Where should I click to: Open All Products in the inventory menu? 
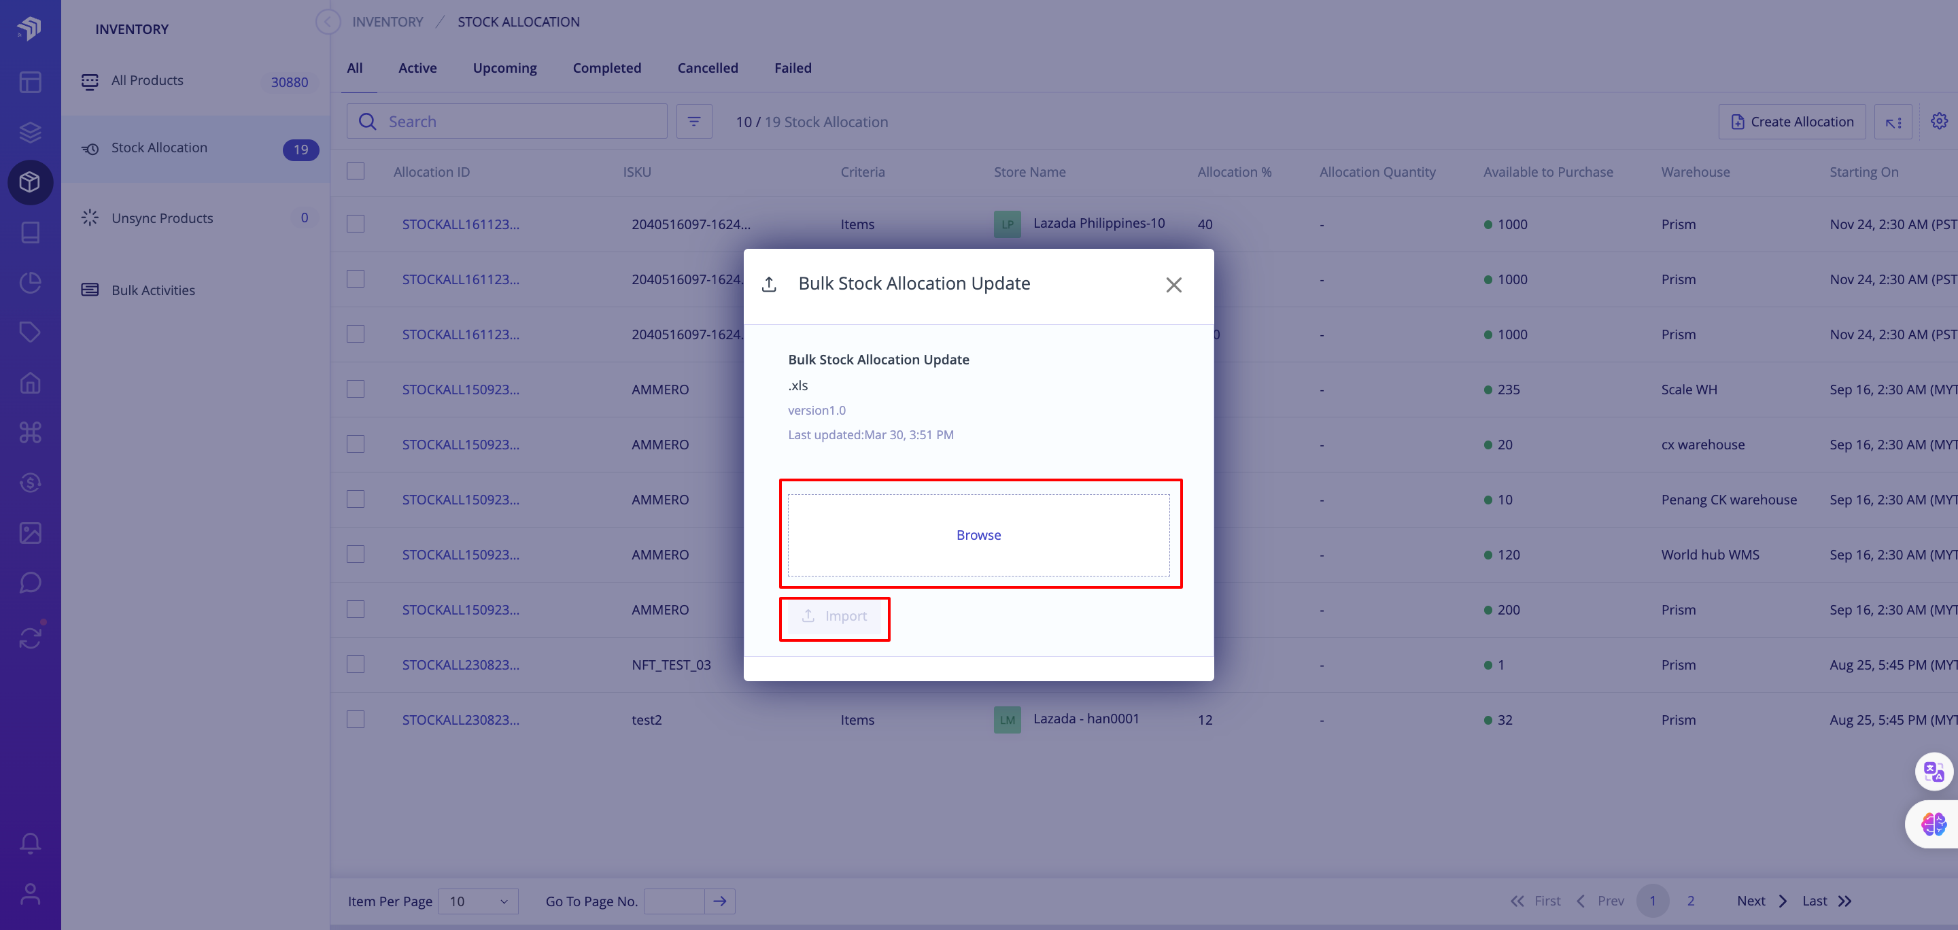click(195, 80)
